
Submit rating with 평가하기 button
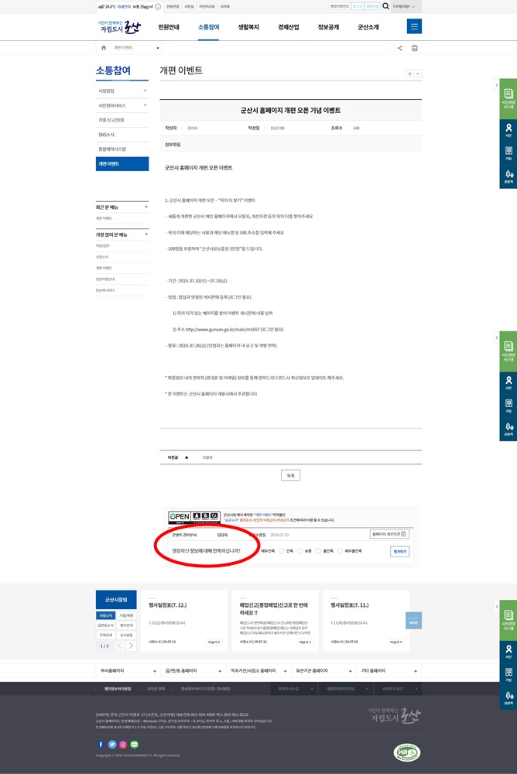(399, 551)
